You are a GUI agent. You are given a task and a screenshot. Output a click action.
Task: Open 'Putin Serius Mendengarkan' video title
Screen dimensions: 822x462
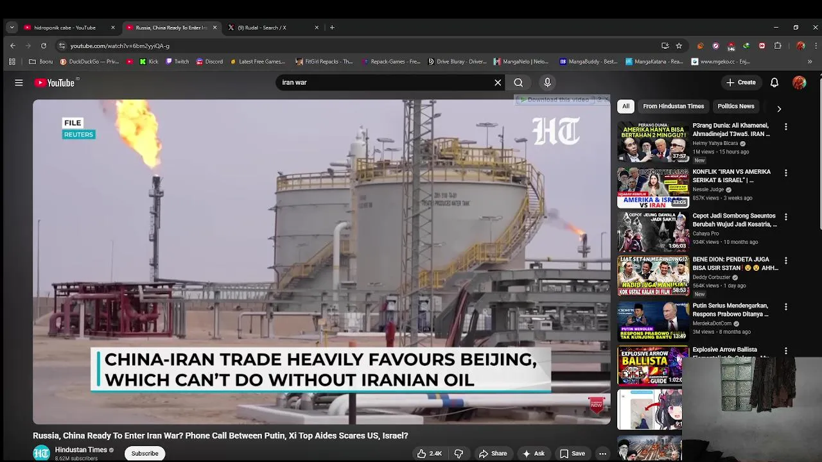point(730,310)
